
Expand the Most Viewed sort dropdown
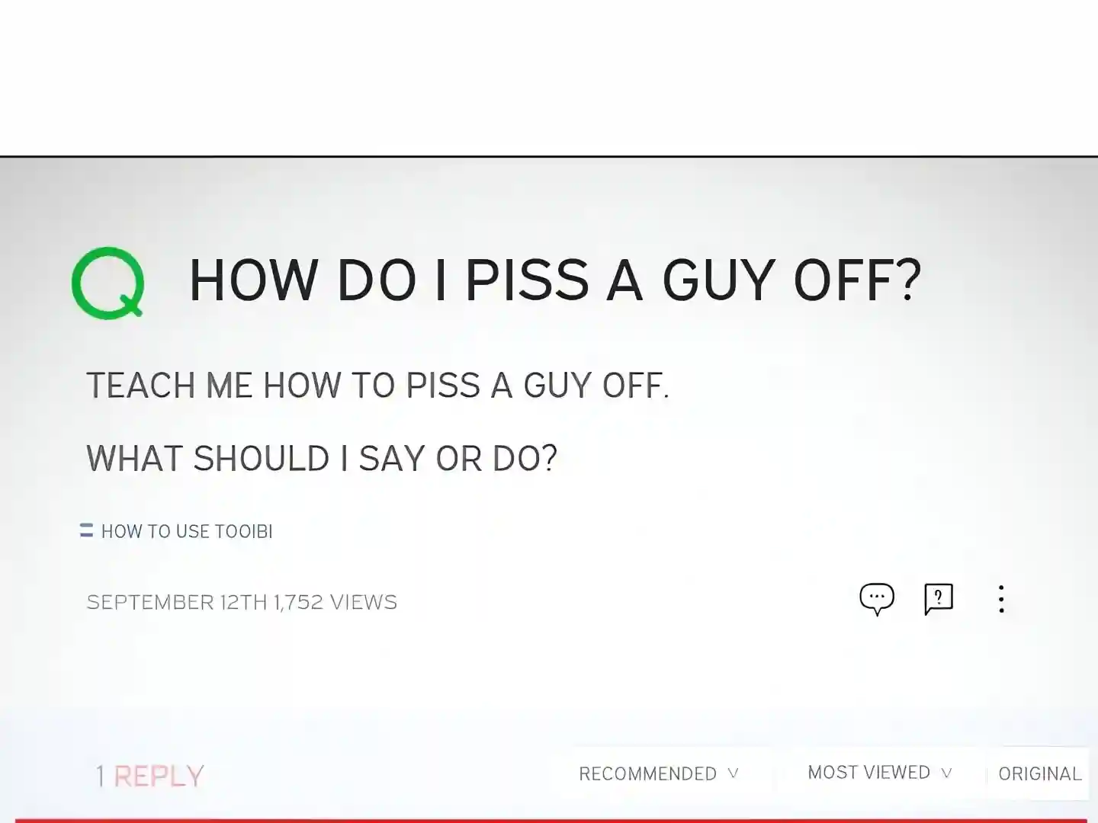coord(880,773)
